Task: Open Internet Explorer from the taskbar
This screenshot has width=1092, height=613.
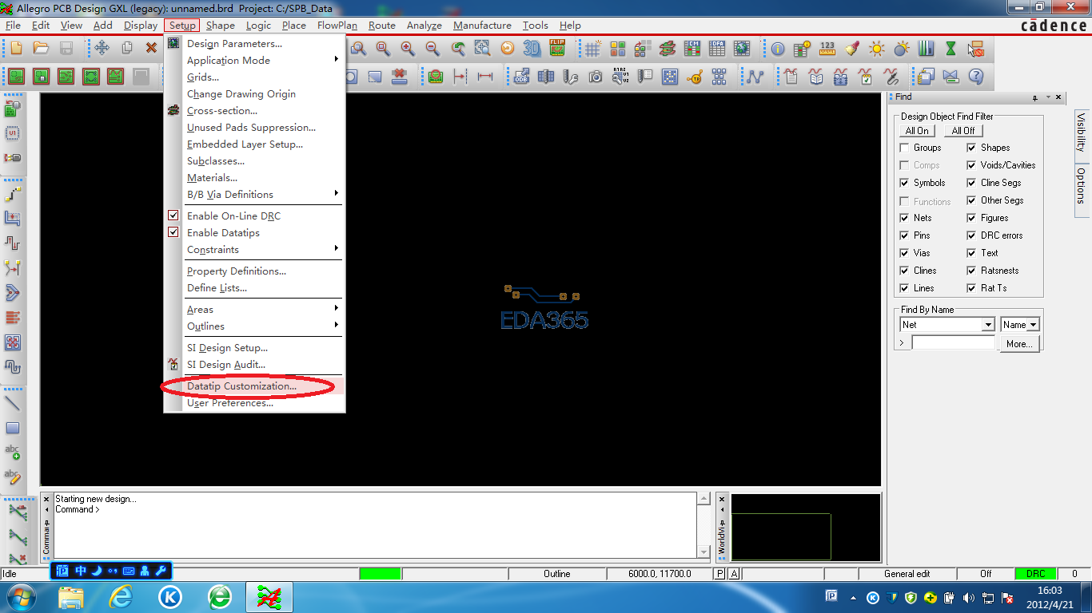Action: click(121, 597)
